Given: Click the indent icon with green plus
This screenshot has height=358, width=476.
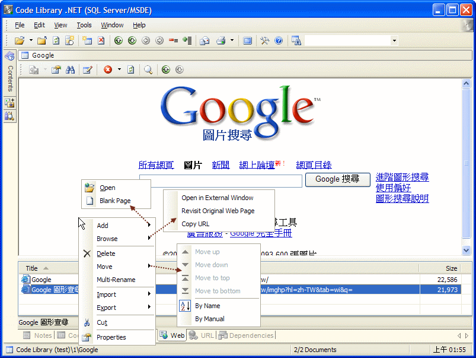Looking at the screenshot, I should [x=187, y=40].
